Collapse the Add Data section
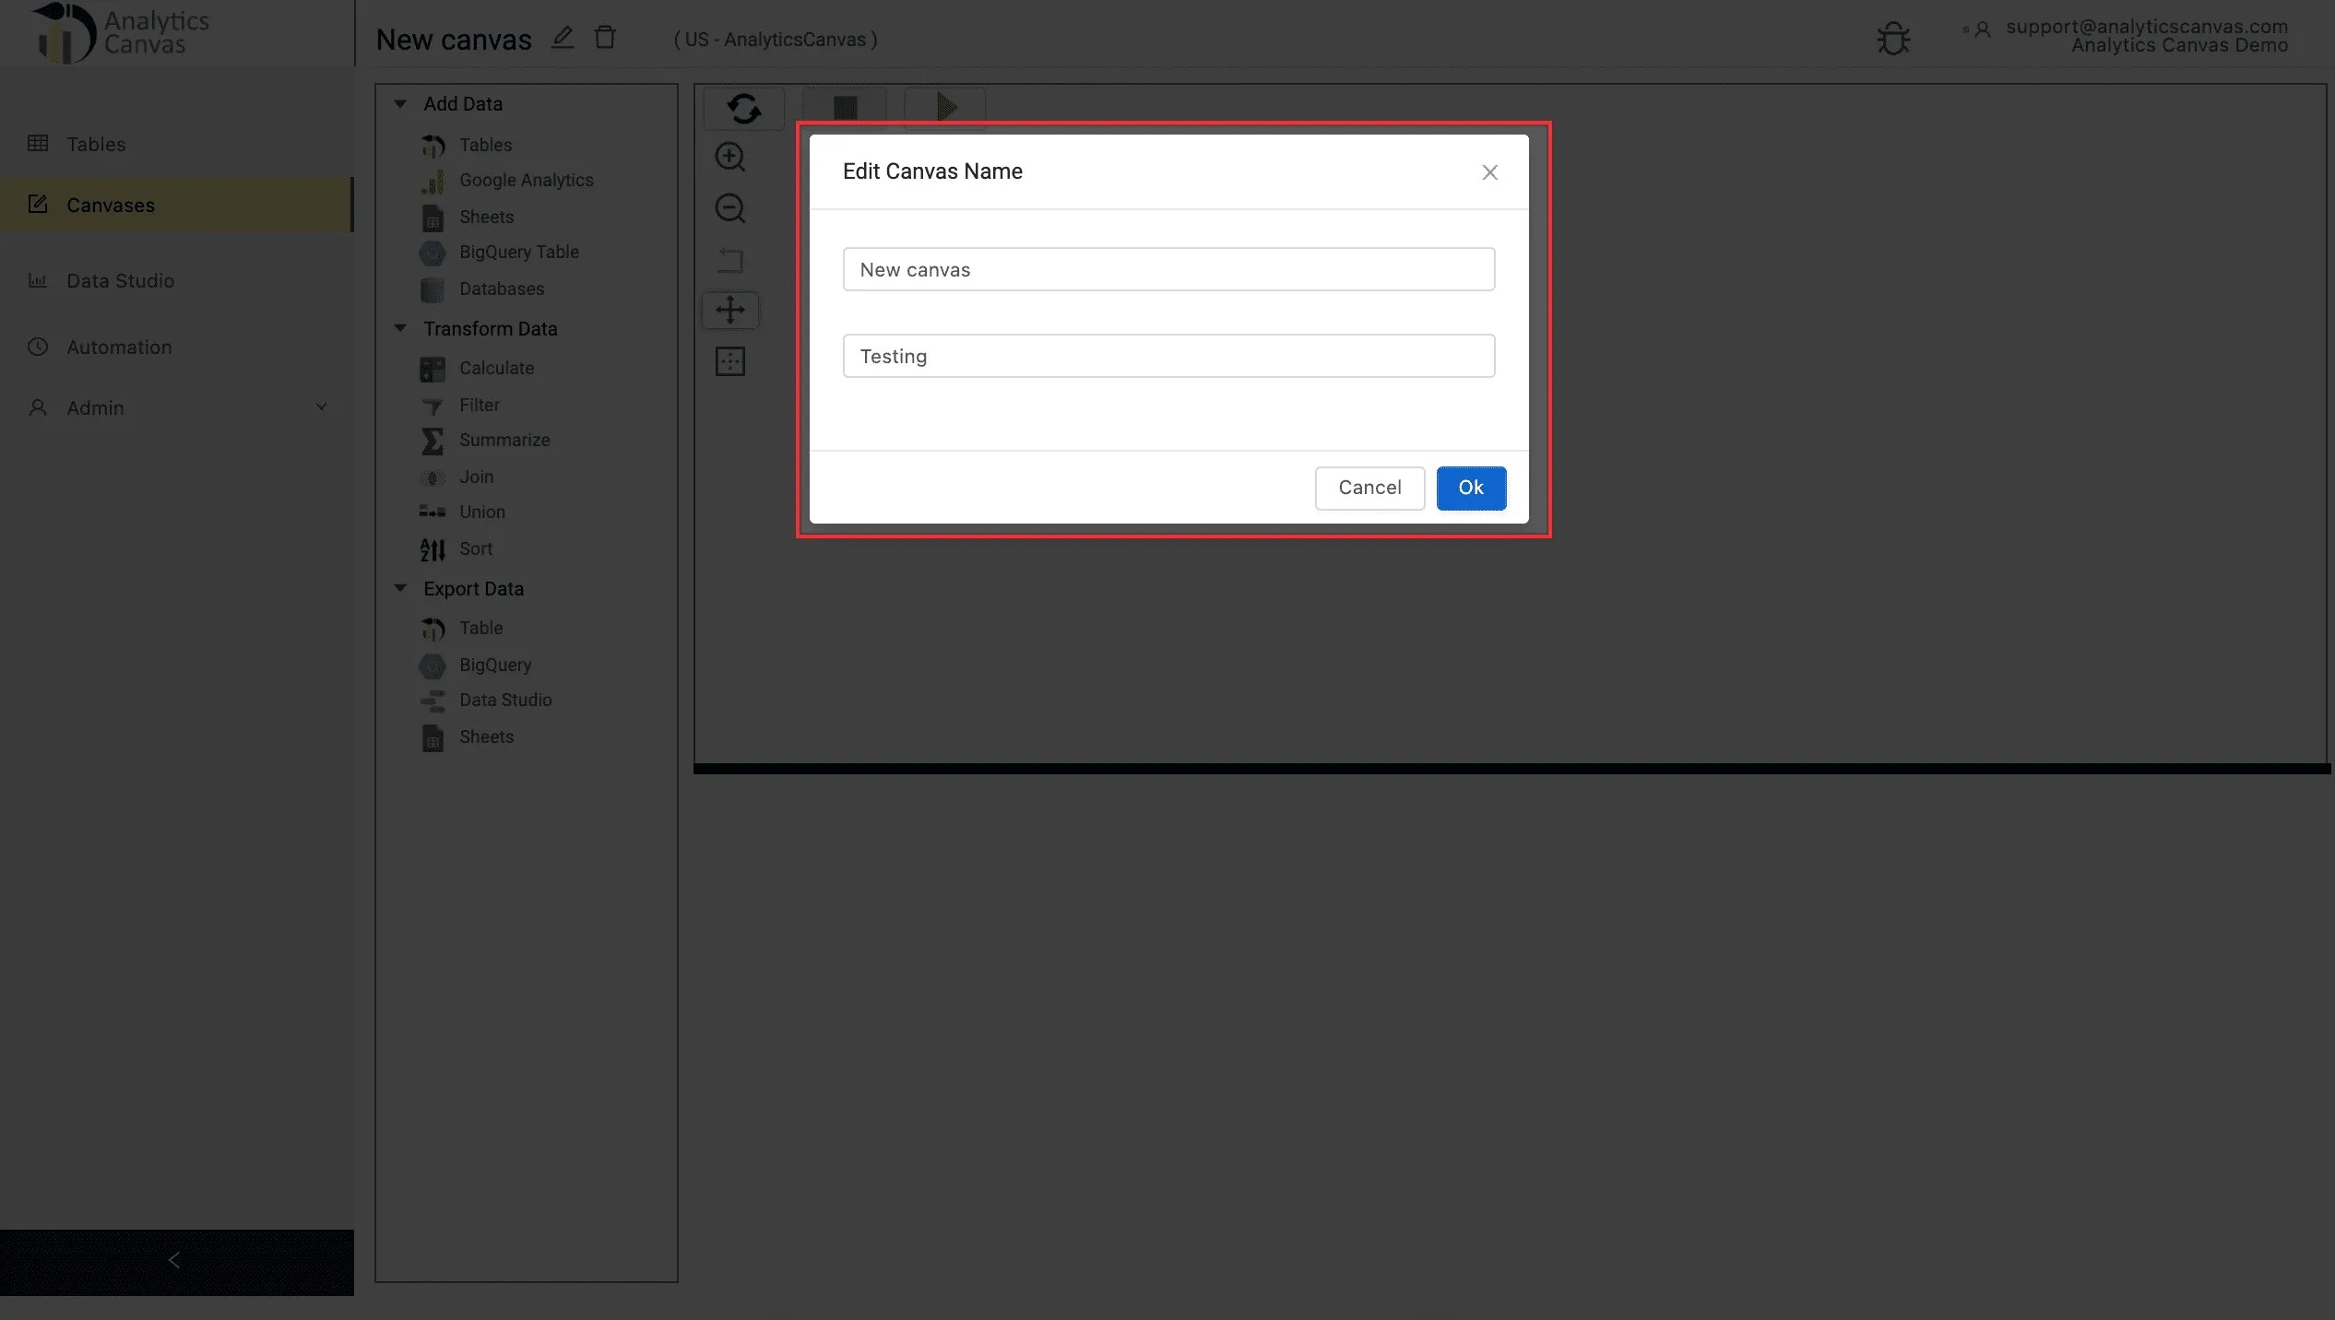This screenshot has width=2335, height=1320. [x=399, y=104]
